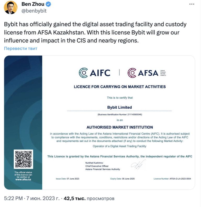Click the licence heading 'Licence for Carrying on Market Activities'

click(120, 87)
